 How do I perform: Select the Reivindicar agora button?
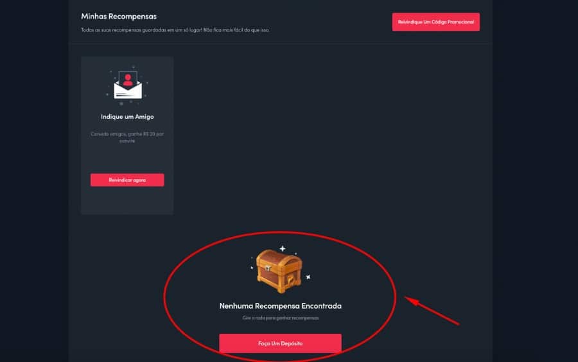127,180
